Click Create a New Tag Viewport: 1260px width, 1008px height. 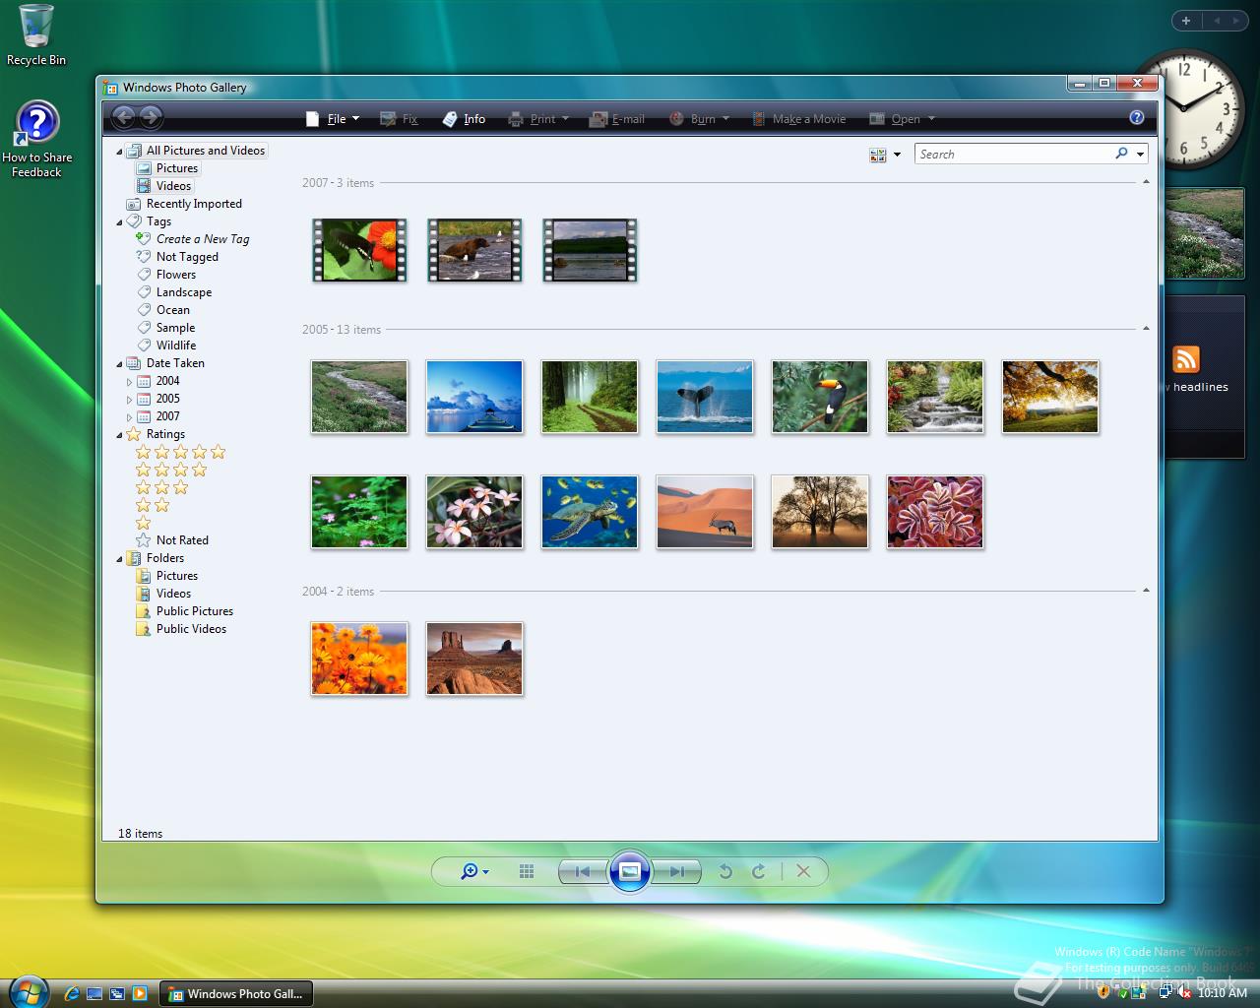pos(202,239)
